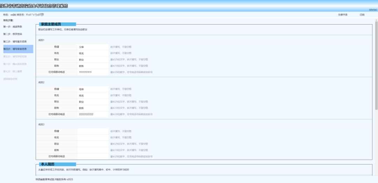Focus the 成员2 职业 input field
This screenshot has width=378, height=183.
pos(93,102)
